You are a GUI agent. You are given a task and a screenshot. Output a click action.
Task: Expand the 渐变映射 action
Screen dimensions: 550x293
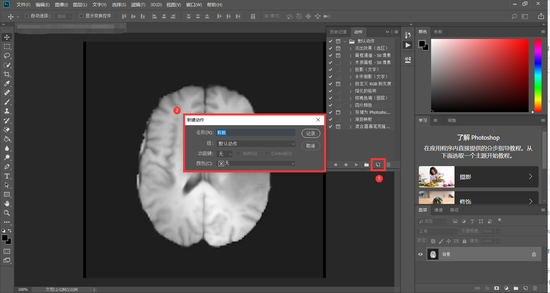point(350,119)
